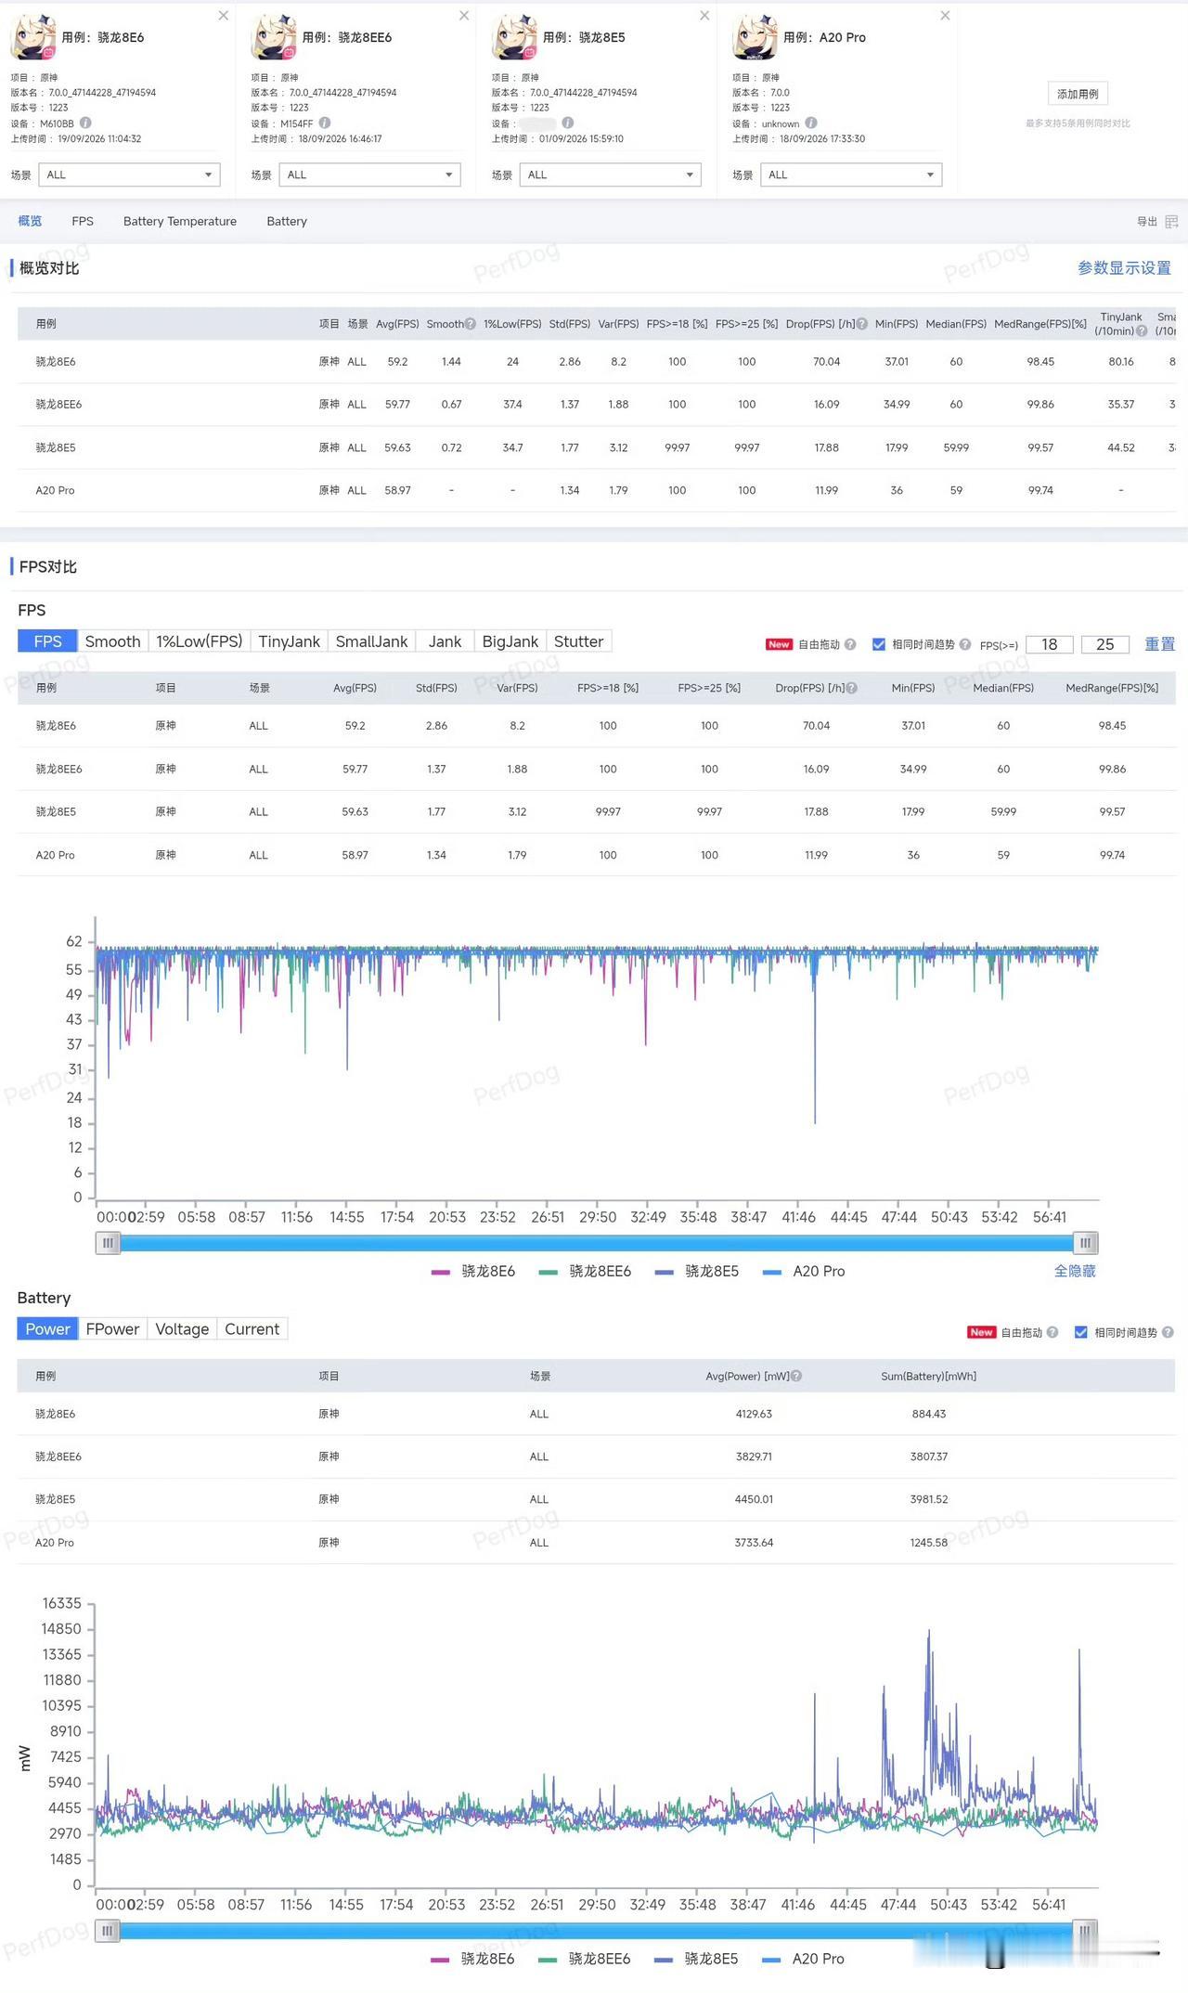Hide A20 Pro series in Battery chart legend

pos(803,1959)
